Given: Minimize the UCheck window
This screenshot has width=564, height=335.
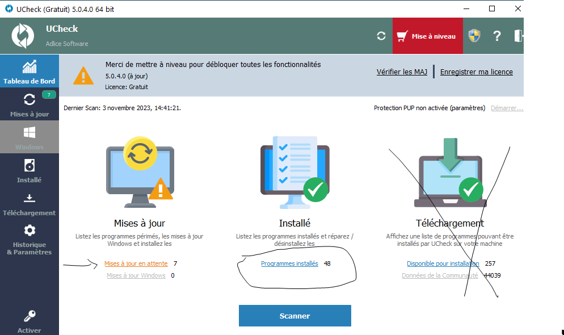Looking at the screenshot, I should [x=466, y=9].
